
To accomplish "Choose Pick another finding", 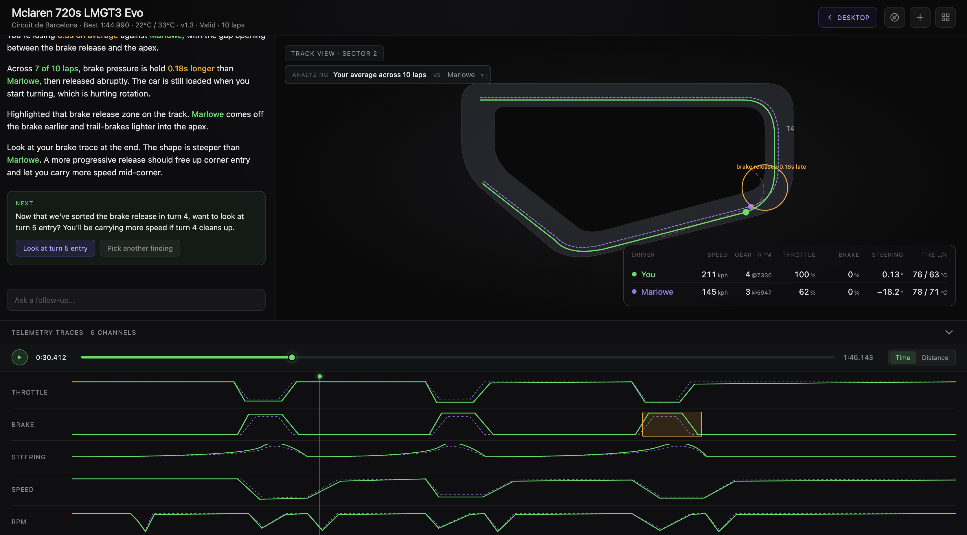I will tap(140, 248).
